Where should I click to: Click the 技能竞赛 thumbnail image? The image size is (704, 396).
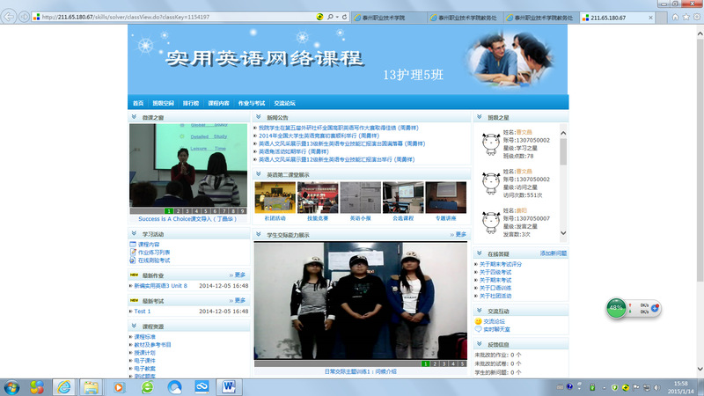point(317,198)
